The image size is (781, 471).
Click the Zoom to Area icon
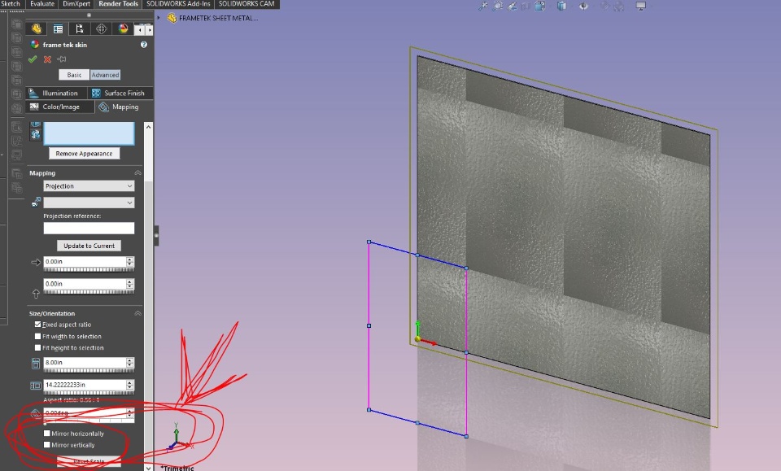pos(498,6)
